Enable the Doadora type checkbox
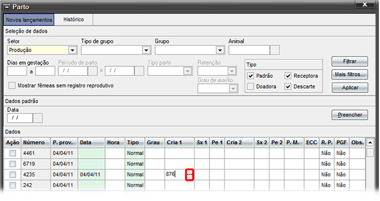This screenshot has height=201, width=380. point(251,86)
